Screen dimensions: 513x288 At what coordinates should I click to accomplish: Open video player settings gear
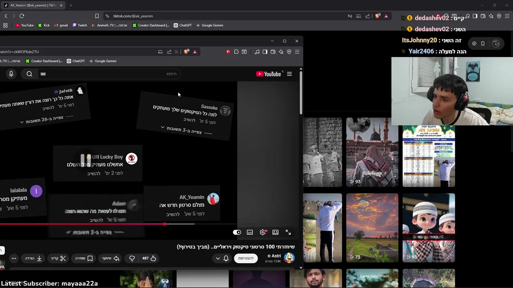(x=263, y=232)
